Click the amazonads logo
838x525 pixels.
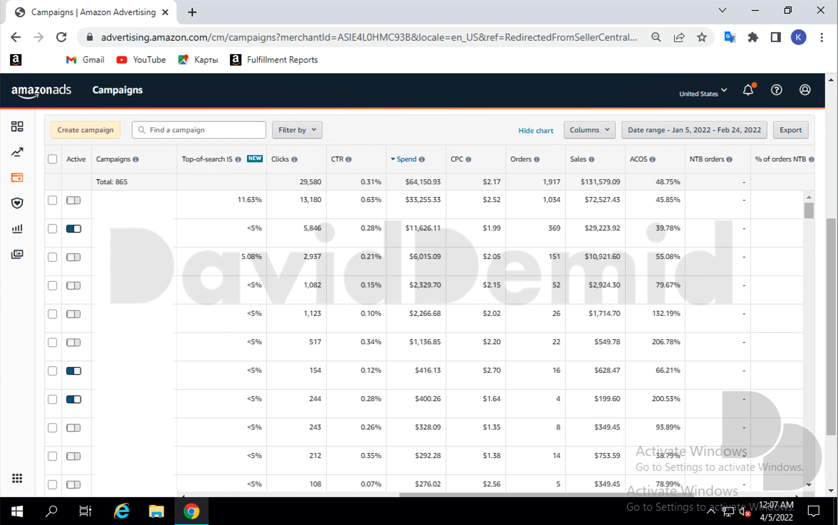[41, 91]
